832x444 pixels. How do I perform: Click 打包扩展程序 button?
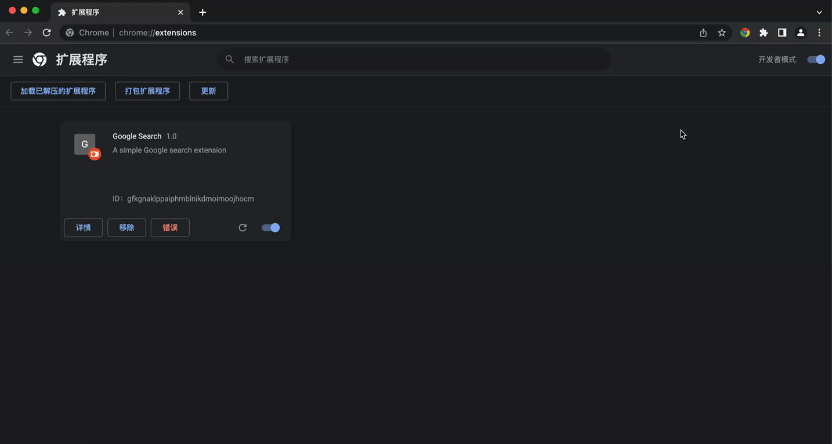pyautogui.click(x=147, y=91)
